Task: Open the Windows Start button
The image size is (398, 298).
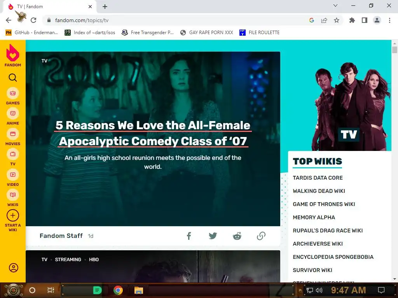Action: (13, 290)
